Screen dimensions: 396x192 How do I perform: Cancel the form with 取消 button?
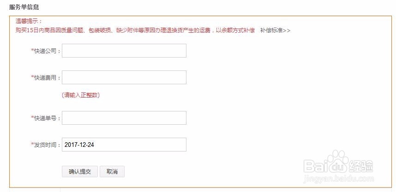(112, 172)
